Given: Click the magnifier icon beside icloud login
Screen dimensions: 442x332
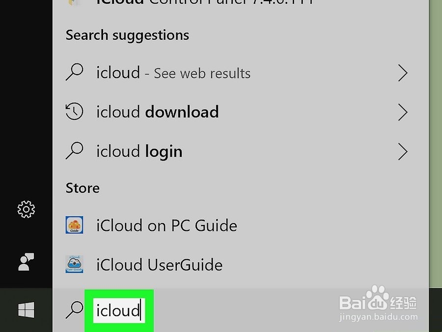Looking at the screenshot, I should (x=74, y=151).
